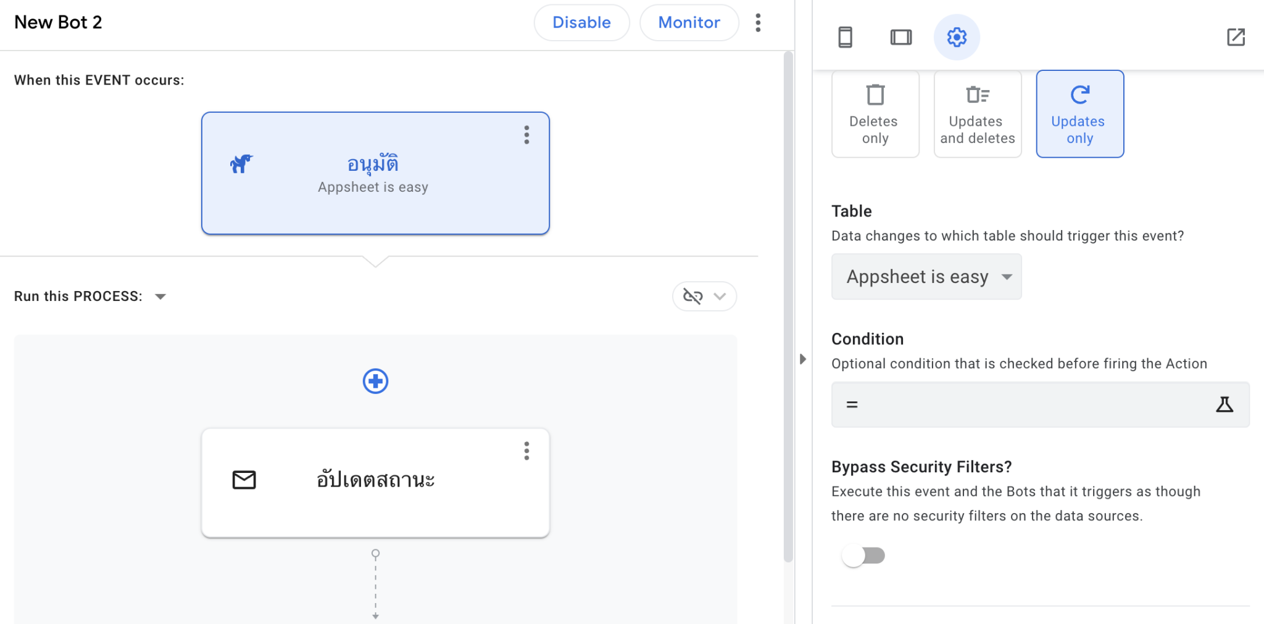
Task: Select Updates and deletes event type
Action: coord(977,113)
